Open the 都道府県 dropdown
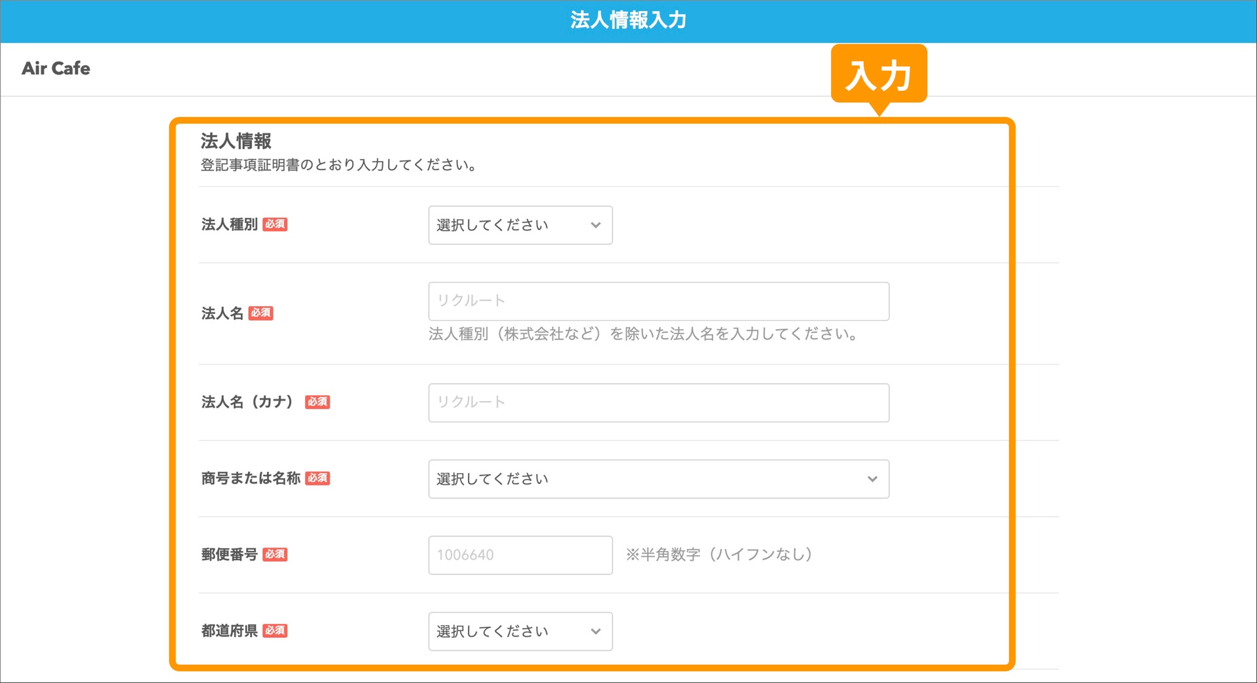1257x683 pixels. pos(520,631)
